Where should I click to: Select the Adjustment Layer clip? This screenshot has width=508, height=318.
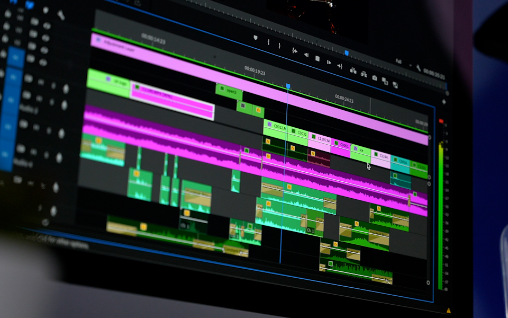[259, 88]
